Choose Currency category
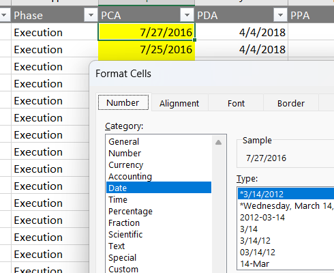This screenshot has width=334, height=273. click(126, 164)
